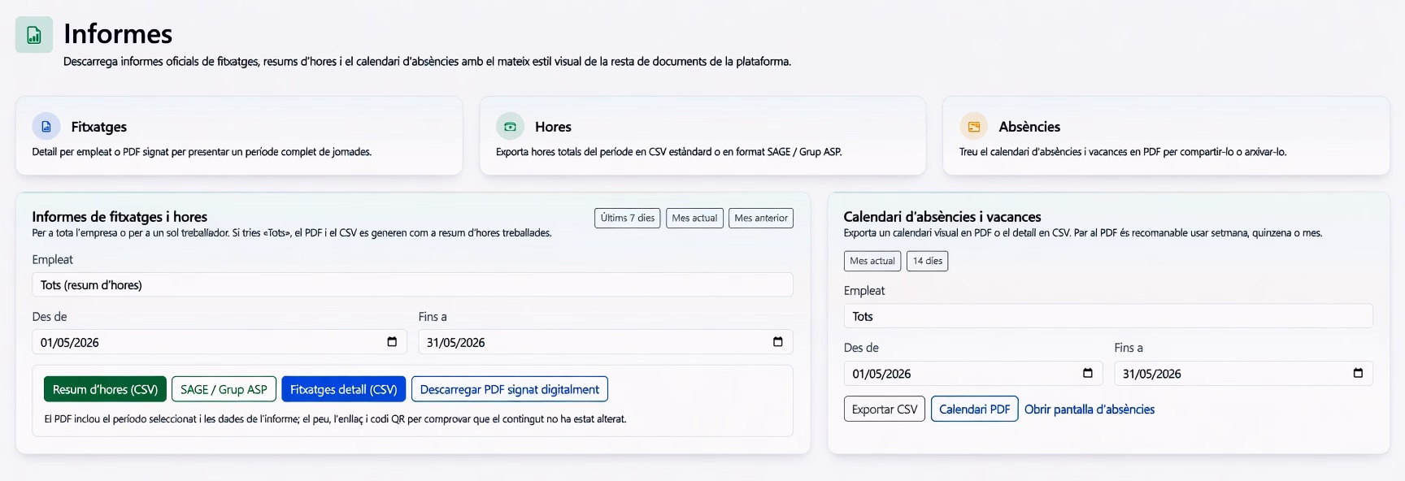Select the Últims 7 dies preset
This screenshot has height=481, width=1405.
coord(628,218)
